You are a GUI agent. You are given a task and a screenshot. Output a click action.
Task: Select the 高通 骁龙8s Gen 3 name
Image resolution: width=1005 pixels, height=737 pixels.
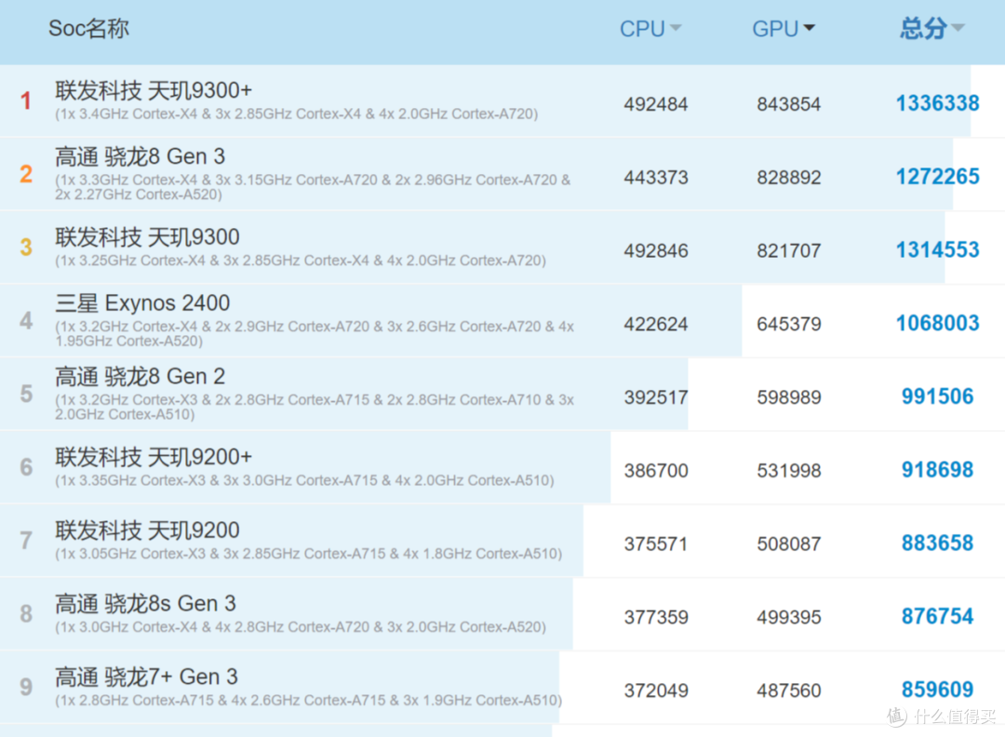tap(146, 604)
